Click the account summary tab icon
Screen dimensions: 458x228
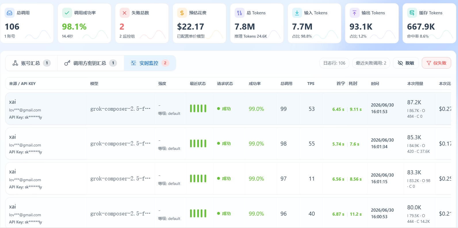point(15,63)
